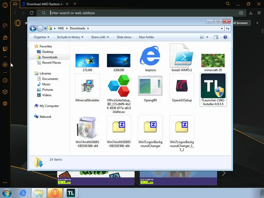Select the 171249 wallpaper thumbnail
264x198 pixels.
[x=87, y=63]
